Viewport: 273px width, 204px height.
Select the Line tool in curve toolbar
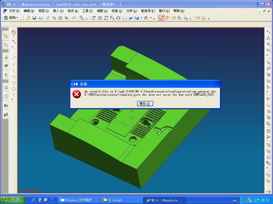pos(14,58)
